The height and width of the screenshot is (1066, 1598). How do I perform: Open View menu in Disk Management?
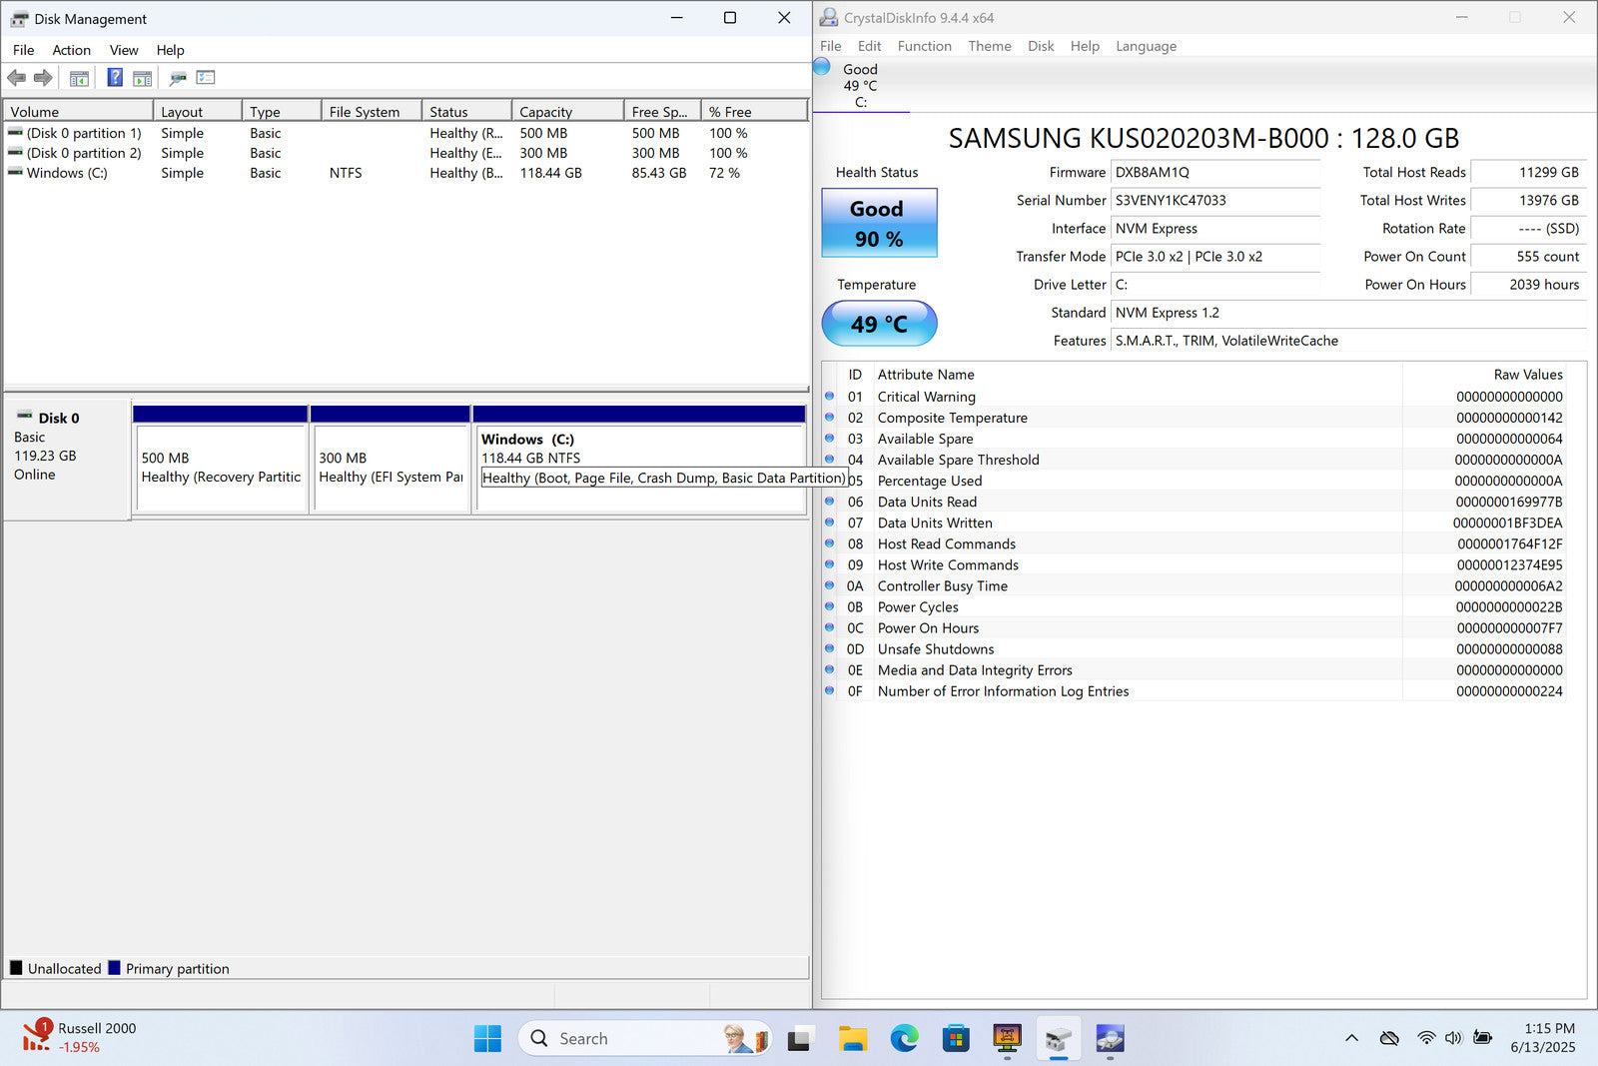[124, 50]
